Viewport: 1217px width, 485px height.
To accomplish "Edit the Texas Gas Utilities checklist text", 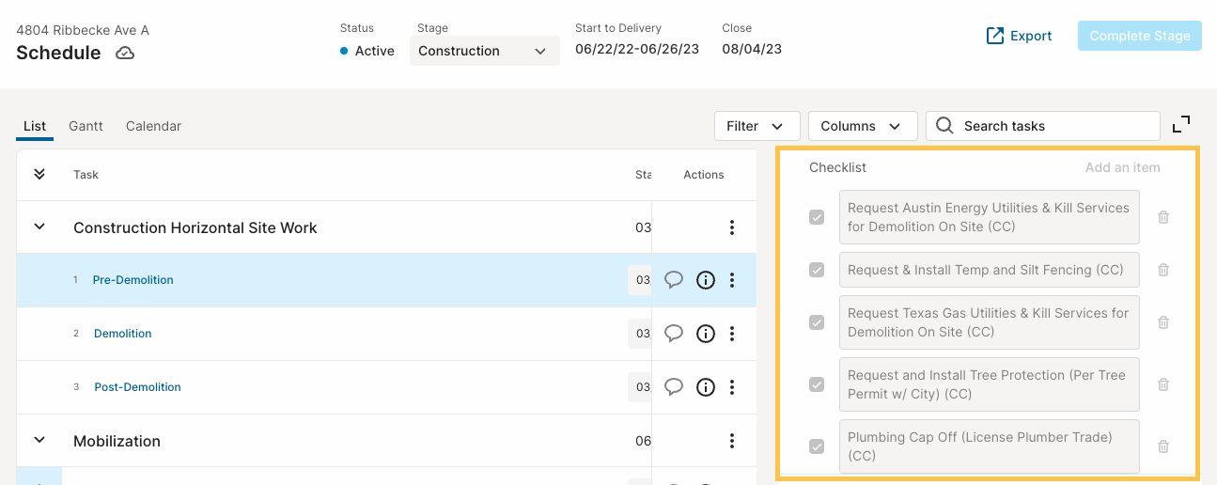I will coord(989,322).
